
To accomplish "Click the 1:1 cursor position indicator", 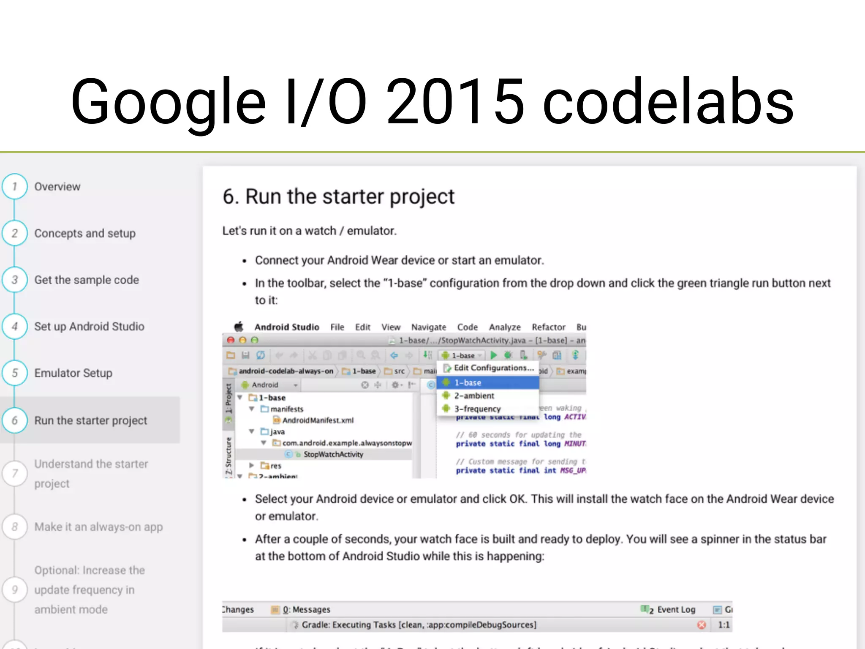I will (724, 625).
